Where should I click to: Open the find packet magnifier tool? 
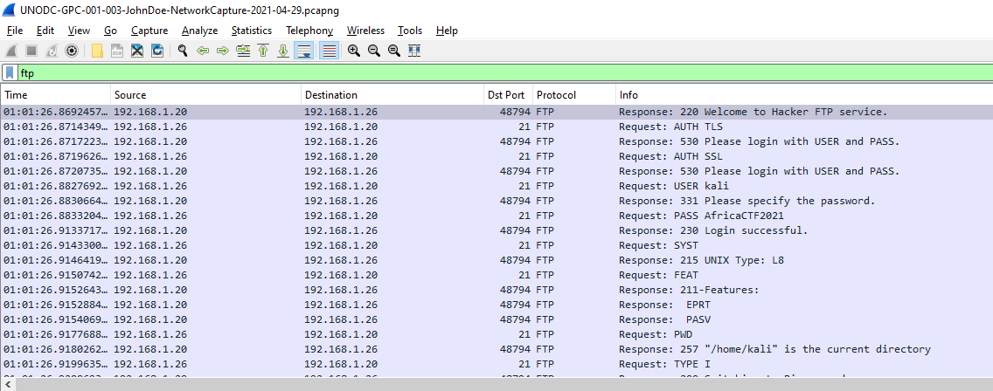183,51
